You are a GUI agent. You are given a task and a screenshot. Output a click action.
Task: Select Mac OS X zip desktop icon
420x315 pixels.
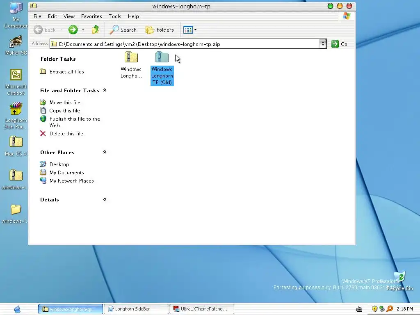click(16, 146)
